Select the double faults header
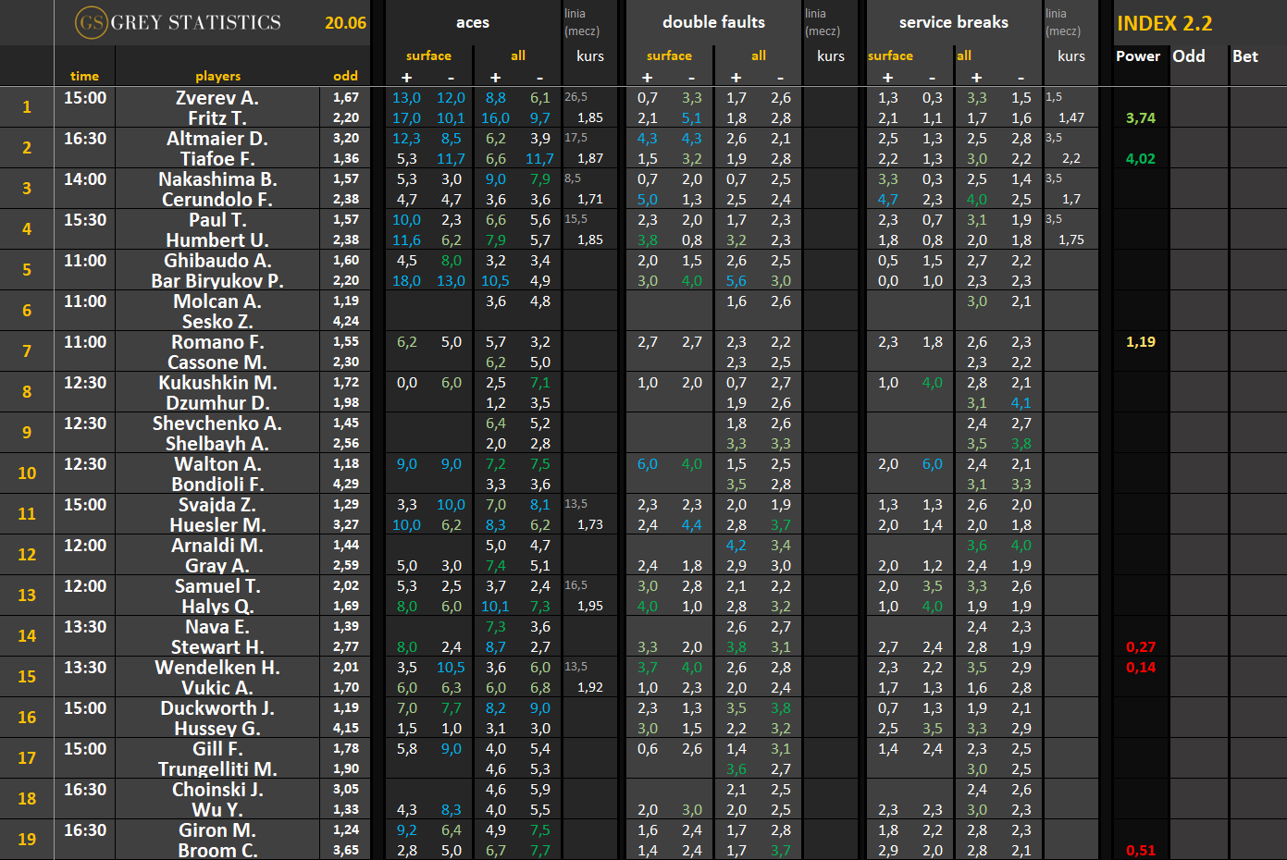 [x=713, y=22]
